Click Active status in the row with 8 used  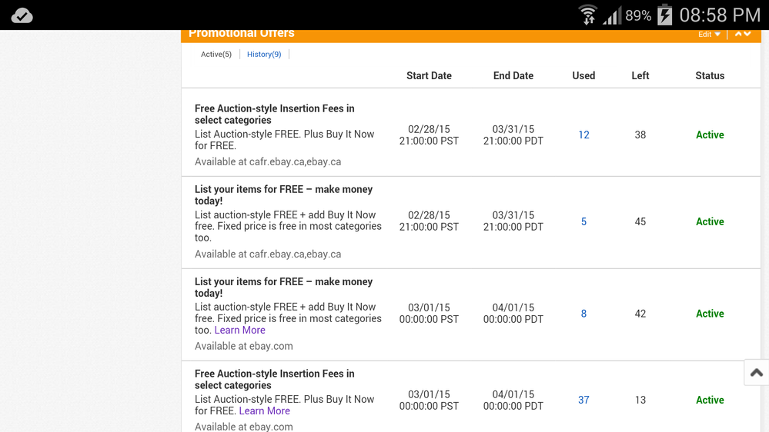[710, 314]
